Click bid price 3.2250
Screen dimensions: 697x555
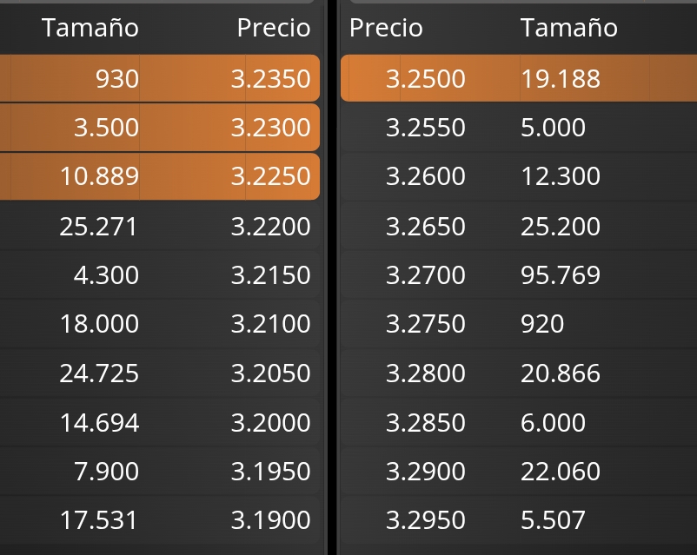tap(270, 176)
